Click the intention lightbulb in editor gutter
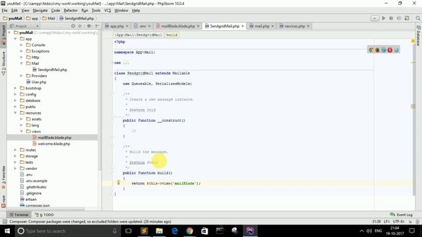This screenshot has height=237, width=422. tap(119, 182)
